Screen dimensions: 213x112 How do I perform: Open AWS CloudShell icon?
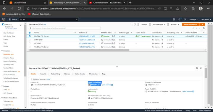click(x=174, y=20)
